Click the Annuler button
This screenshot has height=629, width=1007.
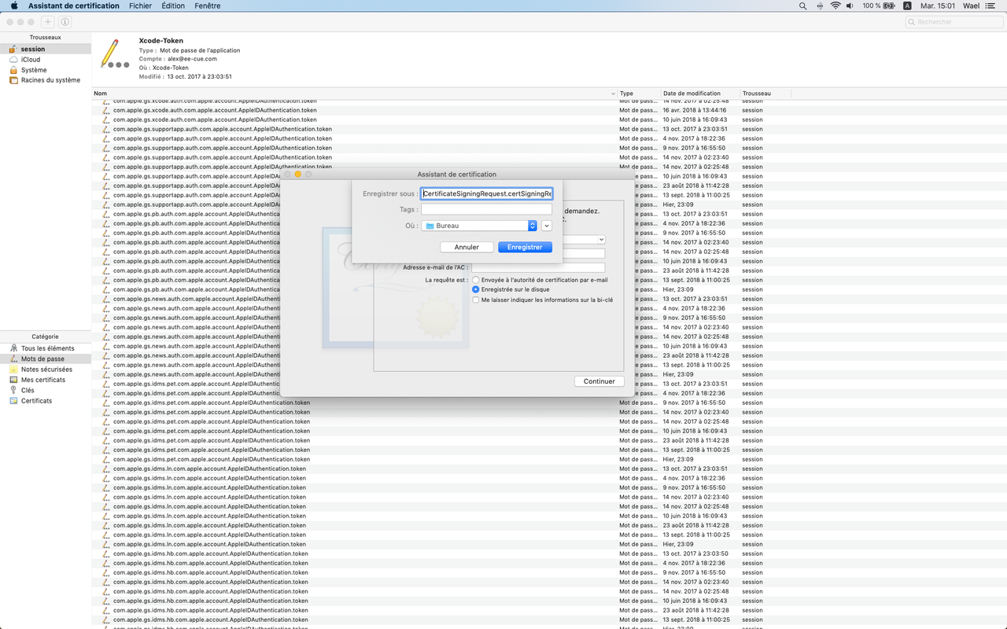pyautogui.click(x=467, y=247)
